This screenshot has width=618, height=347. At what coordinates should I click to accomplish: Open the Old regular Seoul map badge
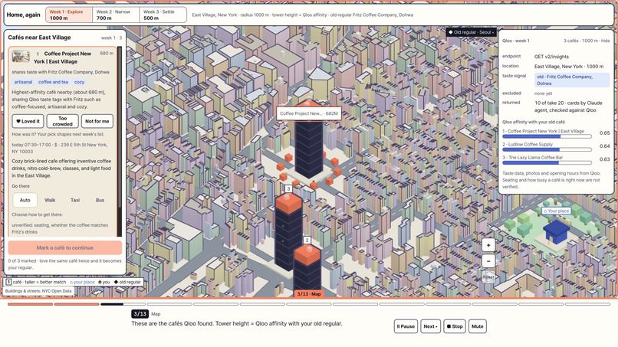(x=472, y=32)
